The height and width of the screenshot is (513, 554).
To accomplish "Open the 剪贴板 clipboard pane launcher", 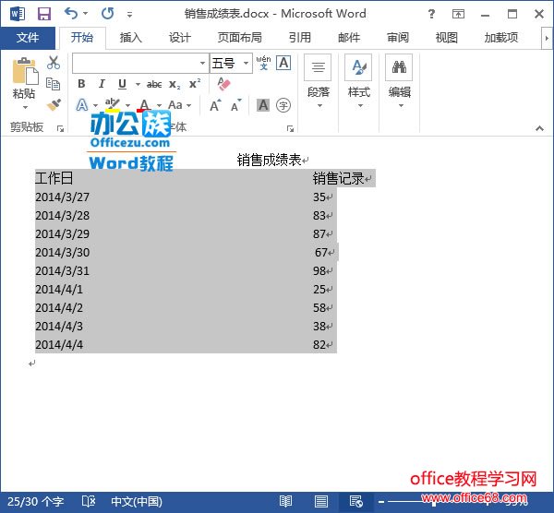I will point(60,128).
